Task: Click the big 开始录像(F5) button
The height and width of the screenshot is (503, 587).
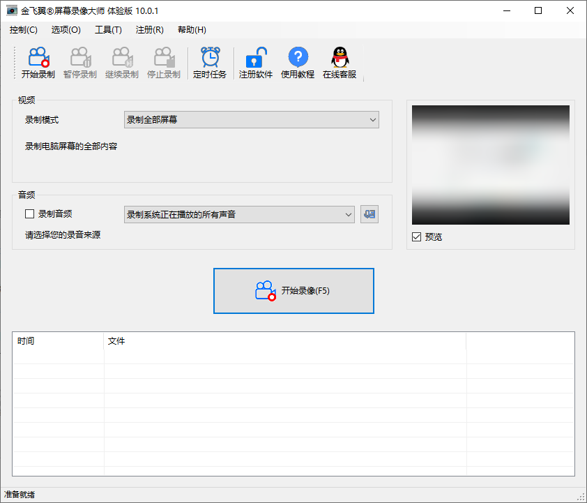Action: 294,291
